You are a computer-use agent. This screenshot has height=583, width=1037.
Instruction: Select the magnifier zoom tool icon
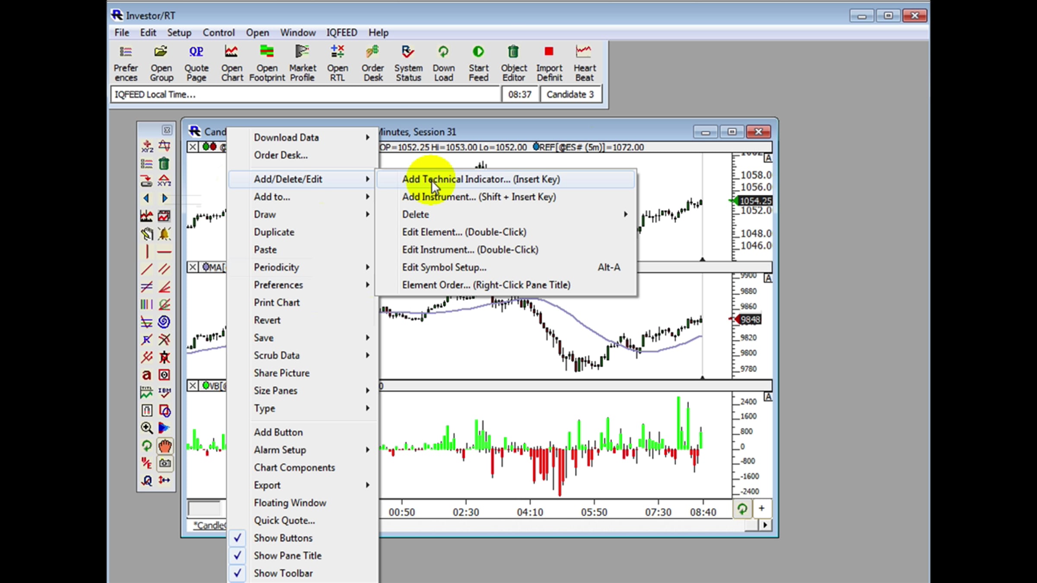point(146,428)
